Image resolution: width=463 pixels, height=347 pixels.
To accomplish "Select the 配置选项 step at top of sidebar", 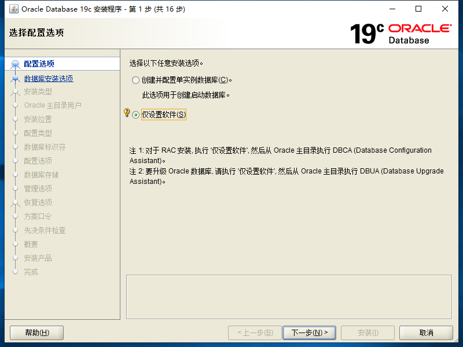I will coord(39,64).
